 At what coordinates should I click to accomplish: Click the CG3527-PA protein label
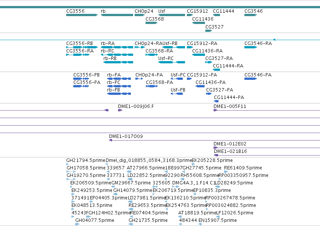point(220,90)
